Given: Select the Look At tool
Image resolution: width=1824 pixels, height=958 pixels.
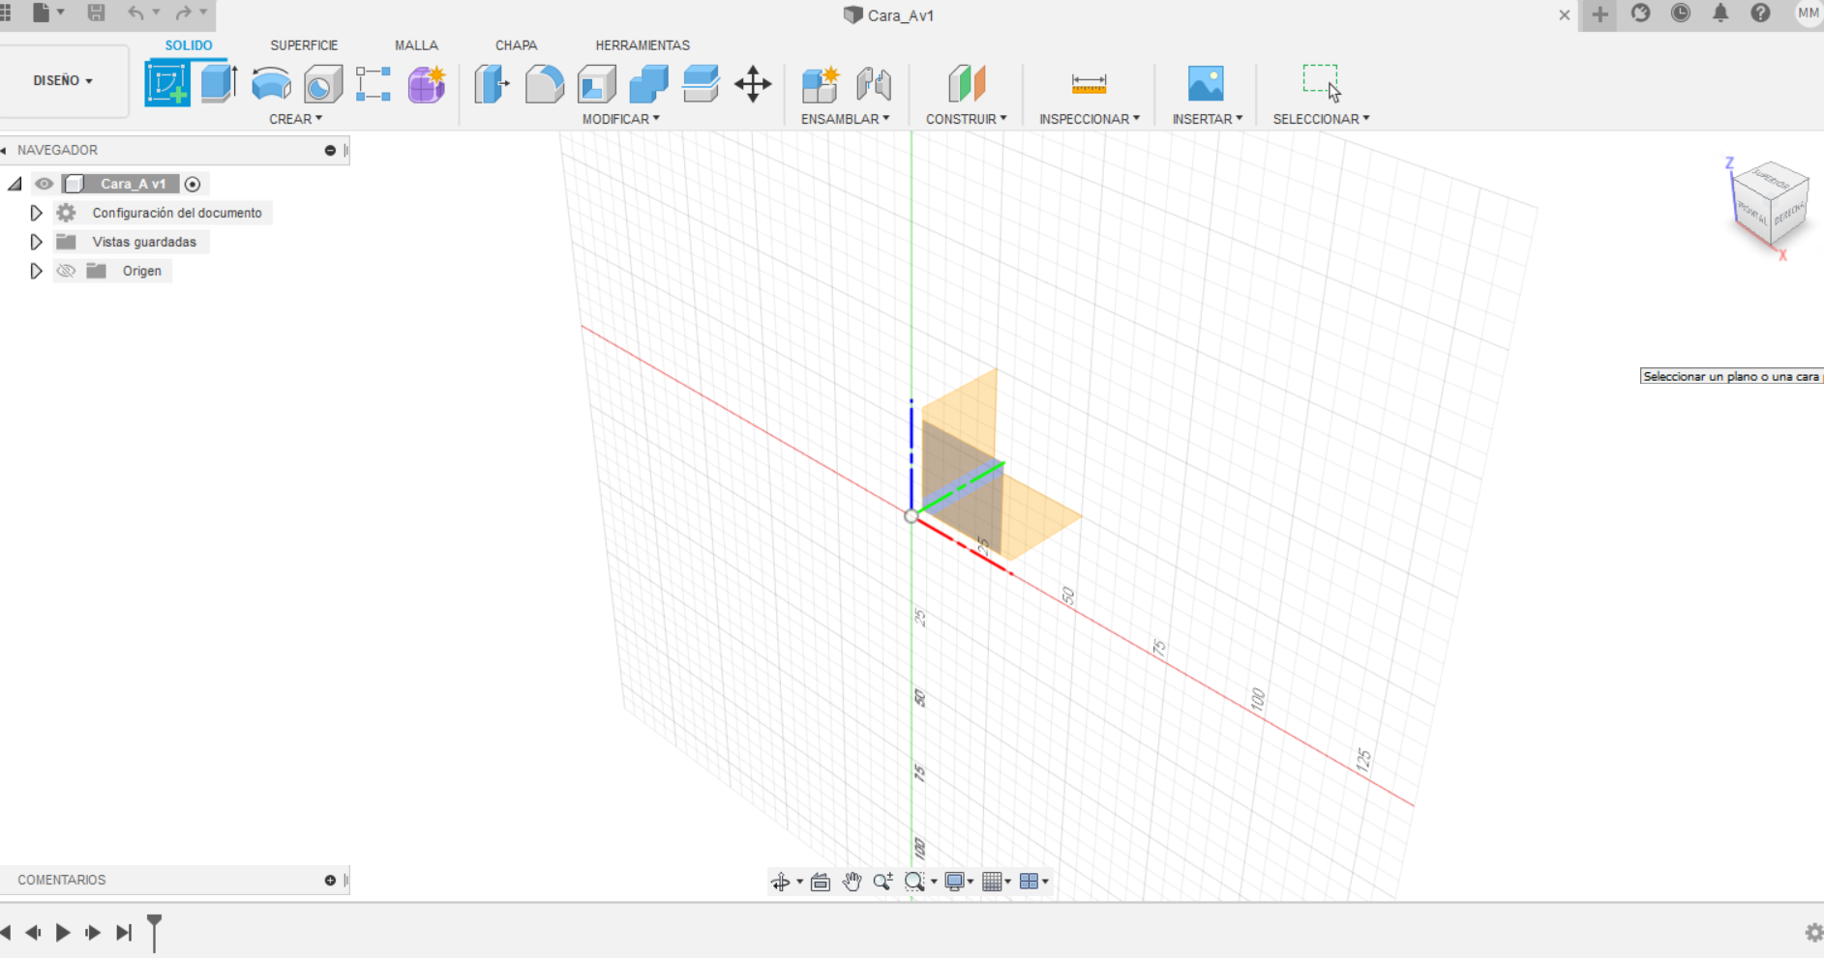Looking at the screenshot, I should [821, 882].
